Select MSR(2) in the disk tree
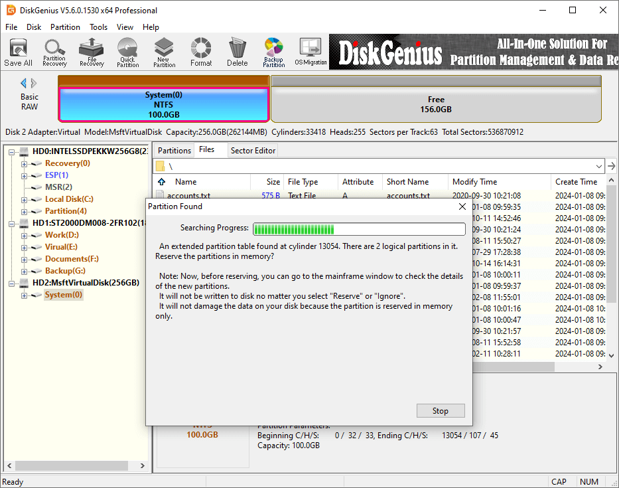Image resolution: width=619 pixels, height=488 pixels. pos(58,187)
